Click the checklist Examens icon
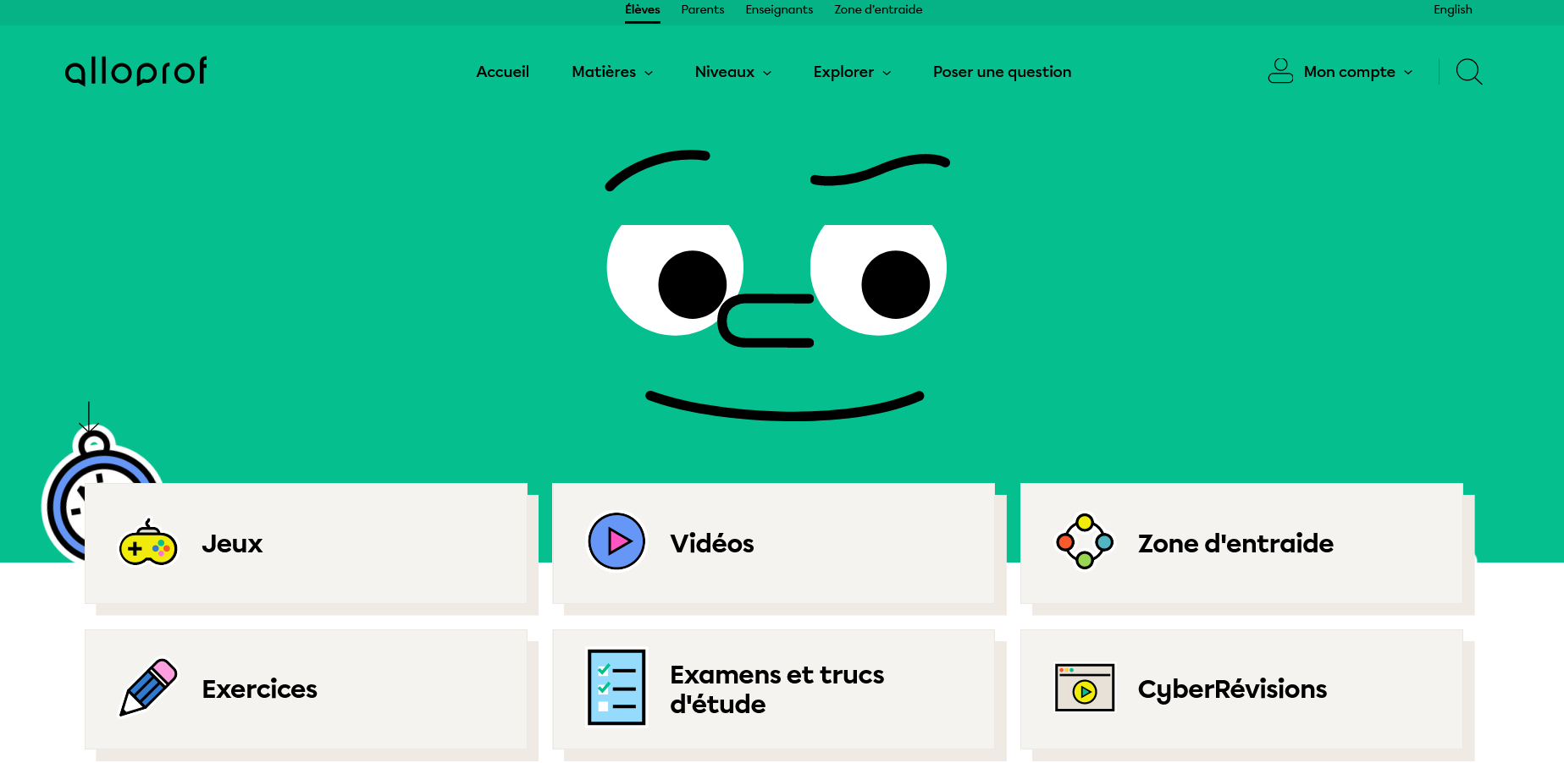Screen dimensions: 1564x763 pos(616,688)
